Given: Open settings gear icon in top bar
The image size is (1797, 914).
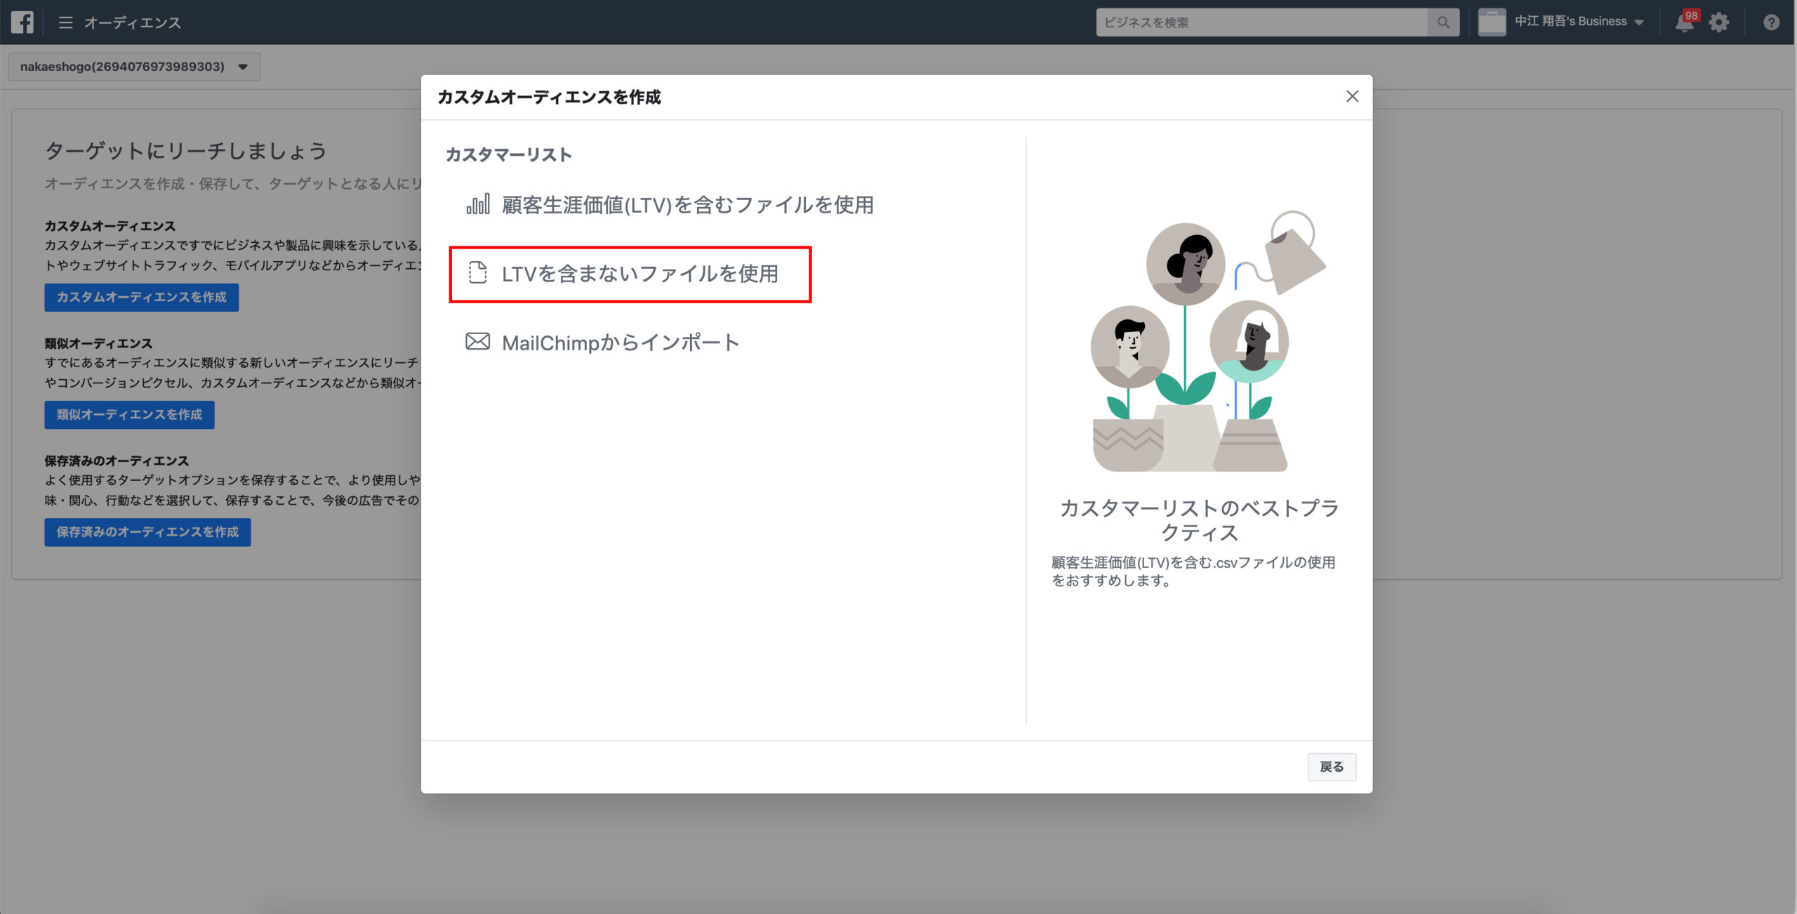Looking at the screenshot, I should click(1719, 22).
